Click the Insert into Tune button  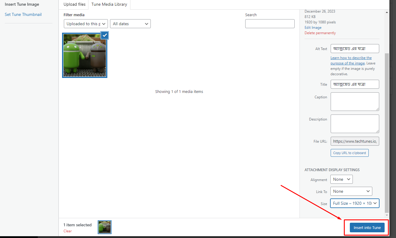pyautogui.click(x=367, y=228)
